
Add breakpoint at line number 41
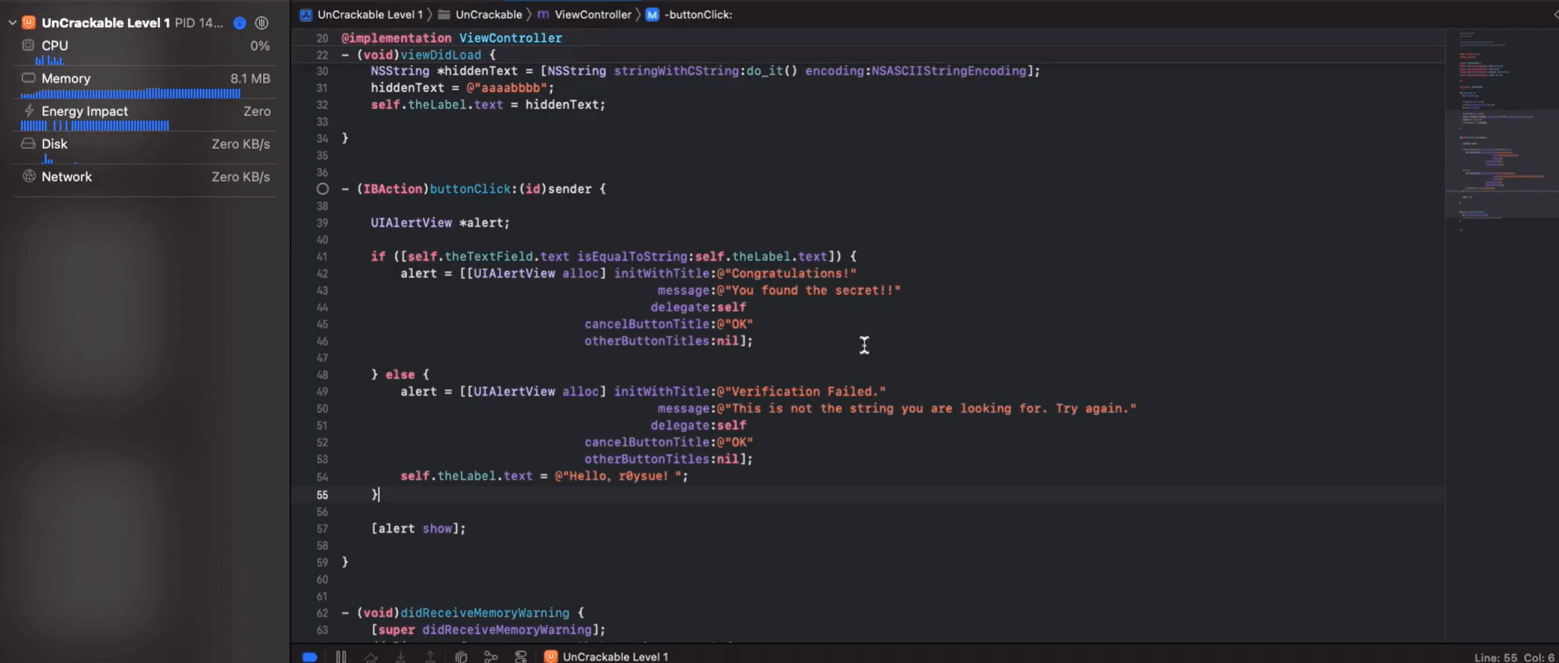pos(322,257)
